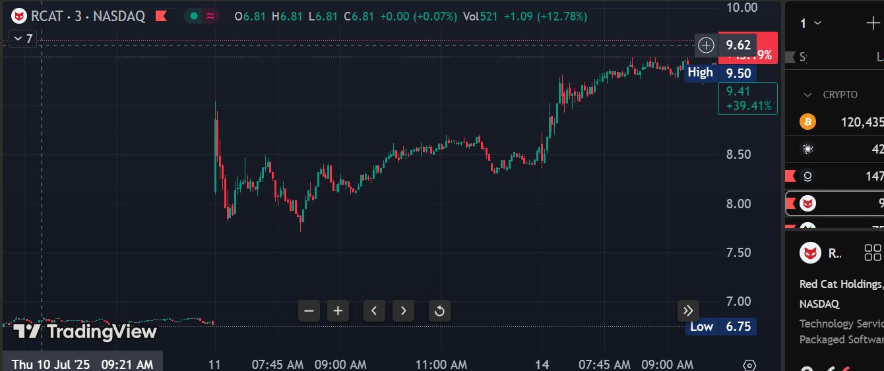Click Red Cat Holdings company name text
884x371 pixels.
[841, 284]
